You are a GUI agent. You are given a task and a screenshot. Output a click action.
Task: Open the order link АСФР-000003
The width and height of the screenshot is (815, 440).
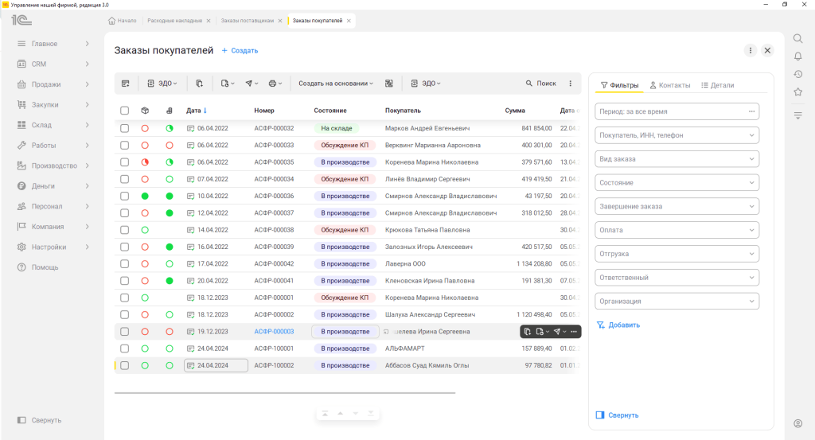click(x=274, y=332)
